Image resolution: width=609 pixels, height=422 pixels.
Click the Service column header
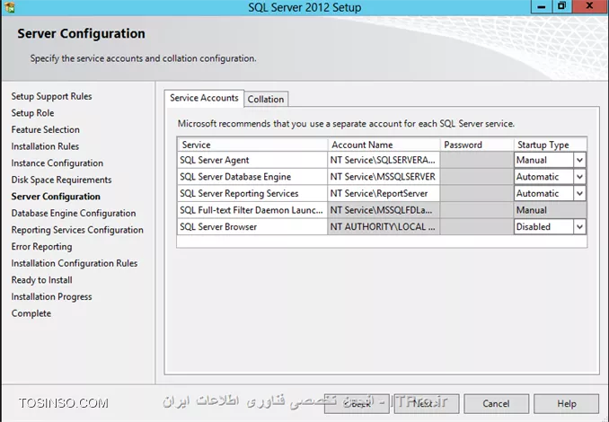pos(252,145)
